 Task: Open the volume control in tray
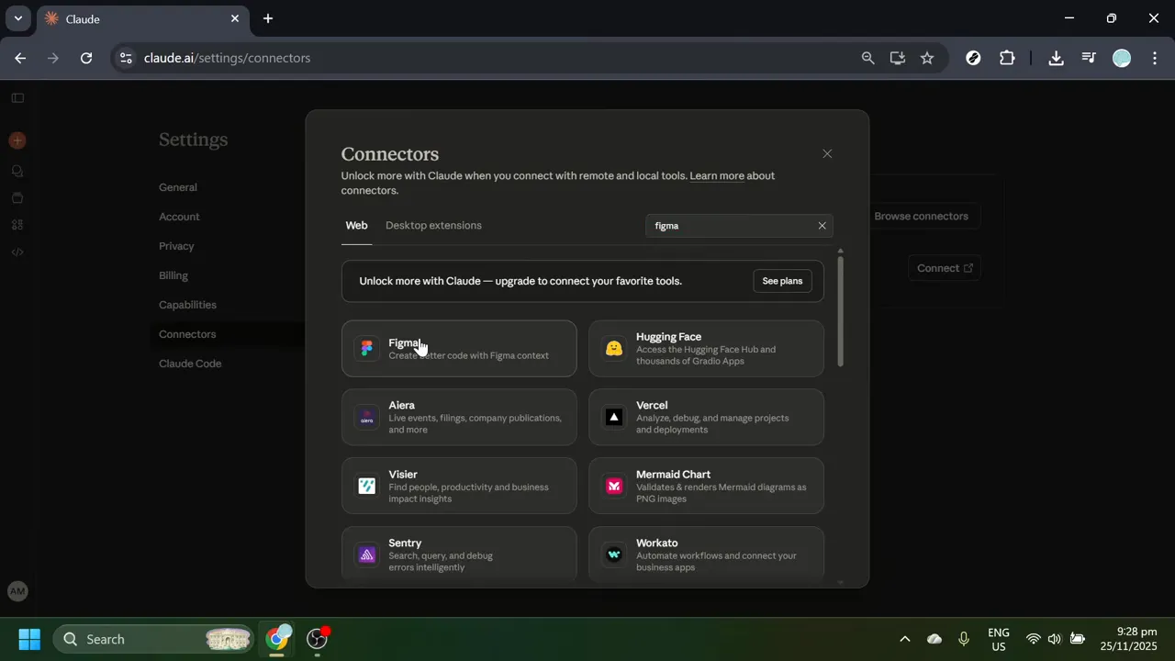[x=1054, y=639]
